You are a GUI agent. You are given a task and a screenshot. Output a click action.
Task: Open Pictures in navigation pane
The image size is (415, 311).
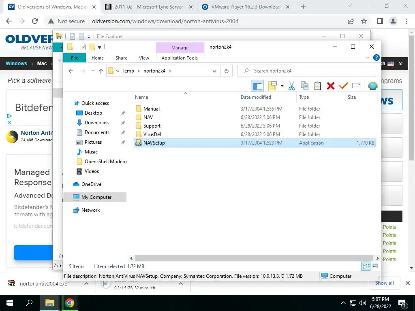[x=93, y=142]
